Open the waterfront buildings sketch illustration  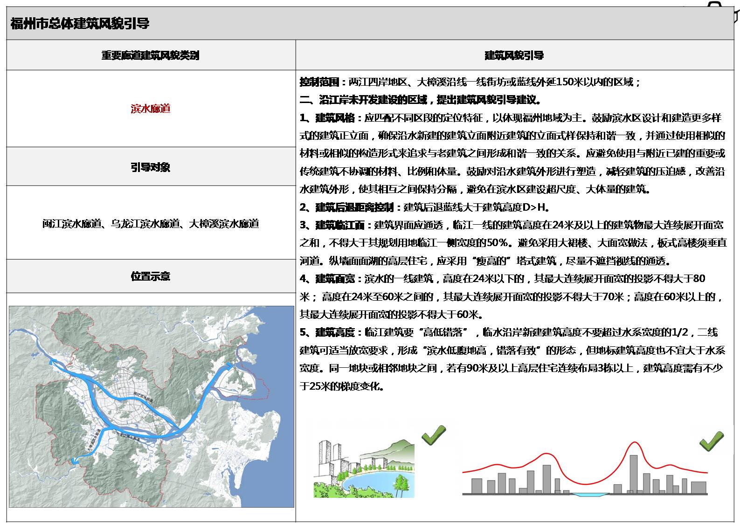(x=364, y=468)
